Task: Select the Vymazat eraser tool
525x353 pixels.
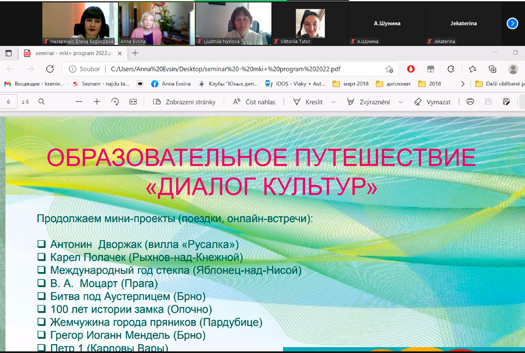Action: pyautogui.click(x=432, y=102)
